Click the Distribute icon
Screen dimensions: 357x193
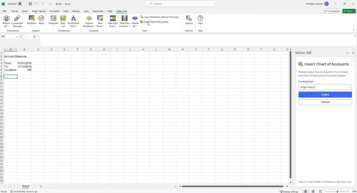click(53, 18)
